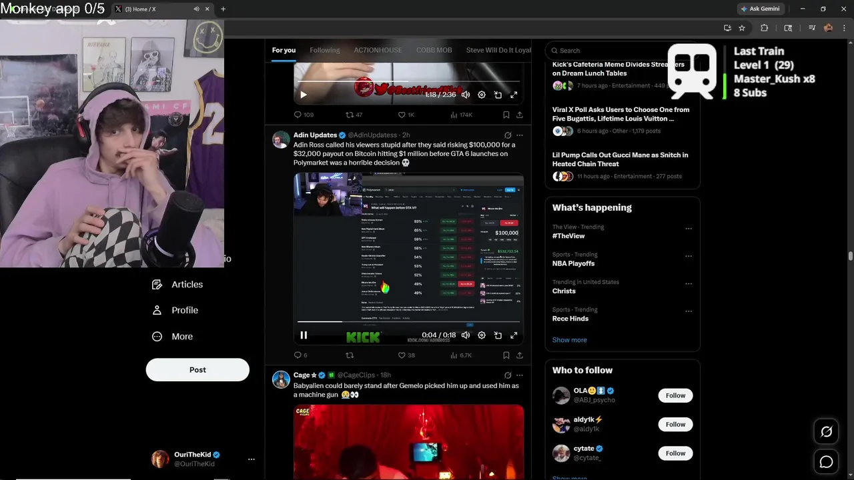Open replies on post with 109 comments
The height and width of the screenshot is (480, 854).
(304, 115)
